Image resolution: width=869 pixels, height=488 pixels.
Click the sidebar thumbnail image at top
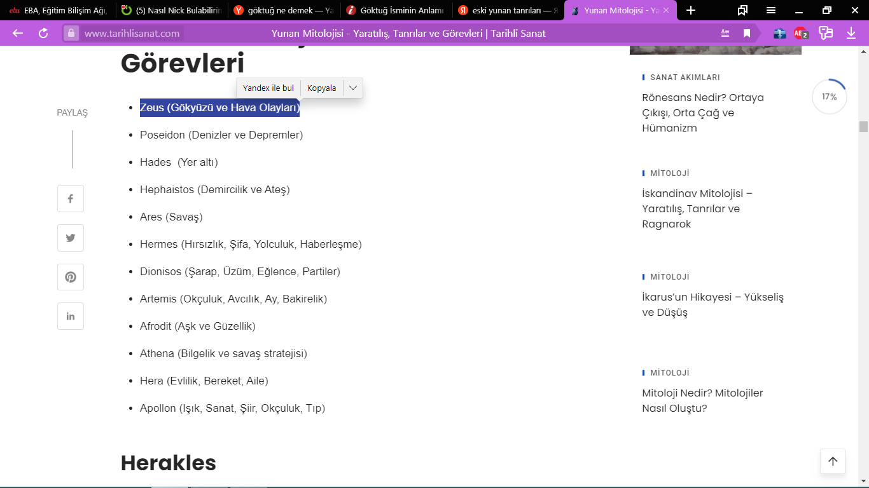coord(716,50)
